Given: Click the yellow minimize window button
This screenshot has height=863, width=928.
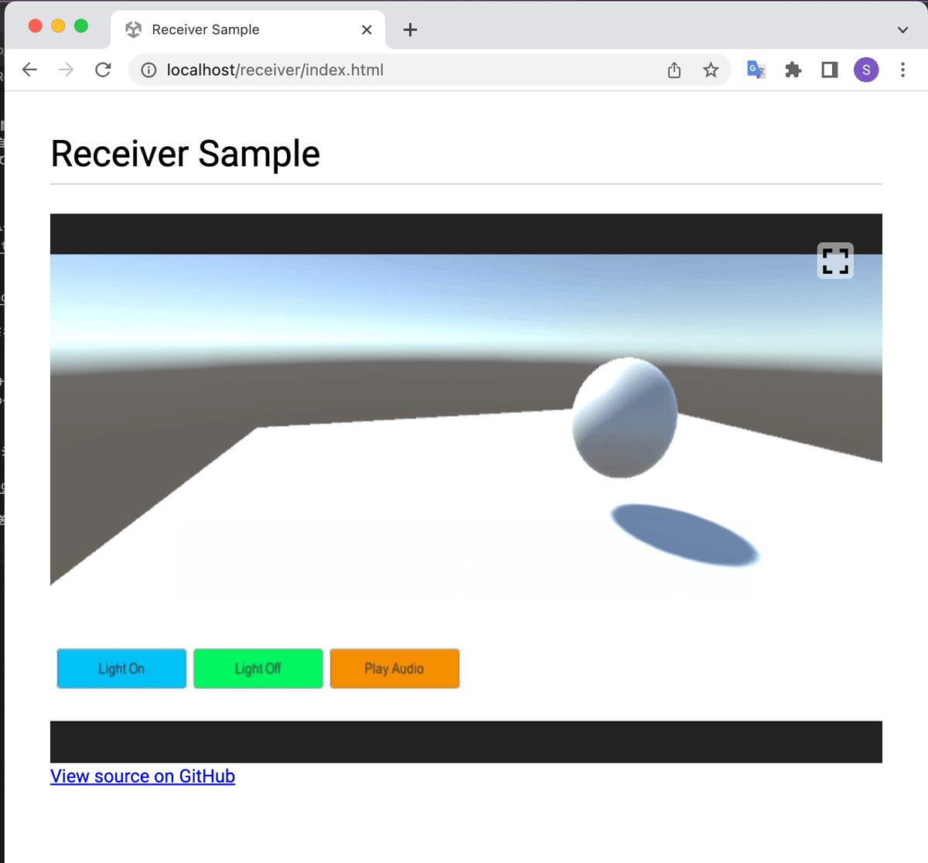Looking at the screenshot, I should (x=58, y=26).
